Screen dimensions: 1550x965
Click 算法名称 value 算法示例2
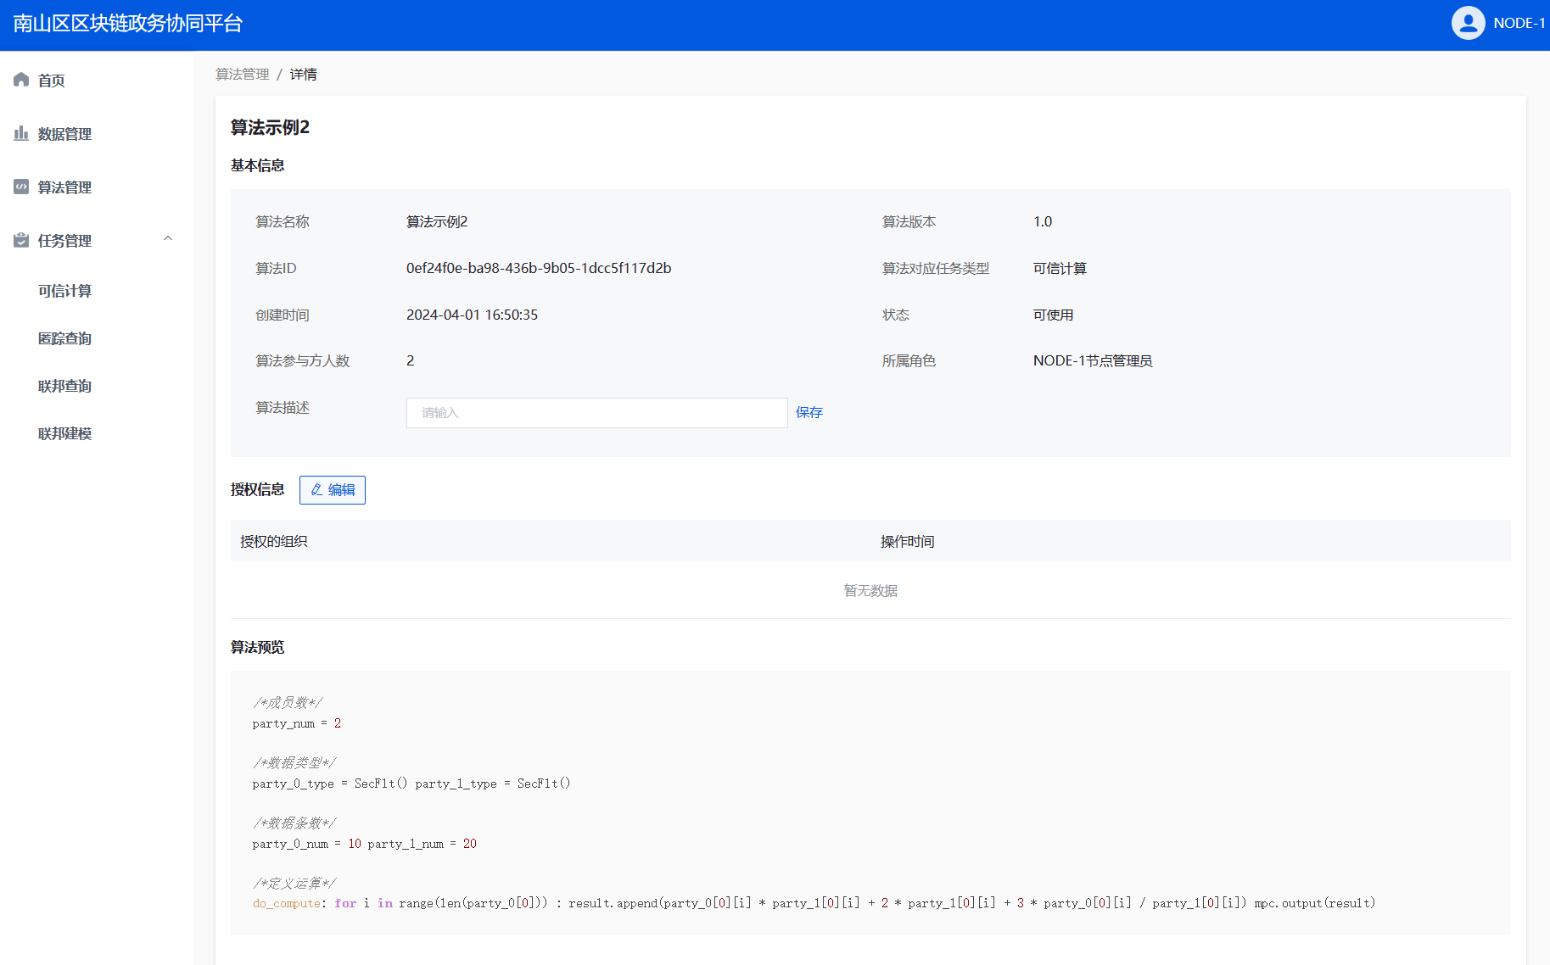(437, 222)
